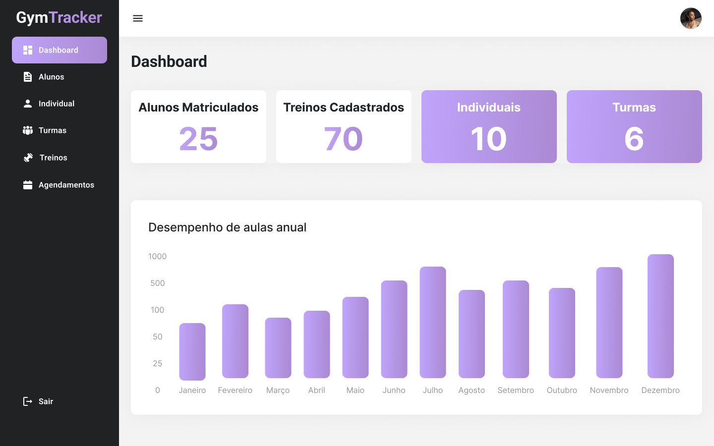Select the Treinos Cadastrados card
This screenshot has width=714, height=446.
coord(344,126)
